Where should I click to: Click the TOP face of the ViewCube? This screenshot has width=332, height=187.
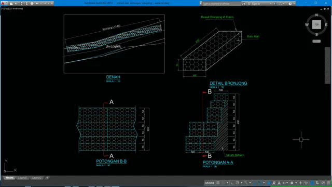click(x=316, y=24)
